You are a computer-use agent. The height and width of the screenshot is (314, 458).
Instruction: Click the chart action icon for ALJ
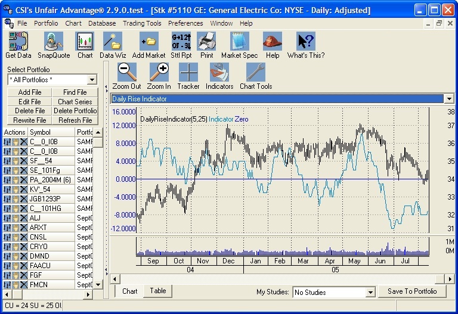click(x=7, y=218)
